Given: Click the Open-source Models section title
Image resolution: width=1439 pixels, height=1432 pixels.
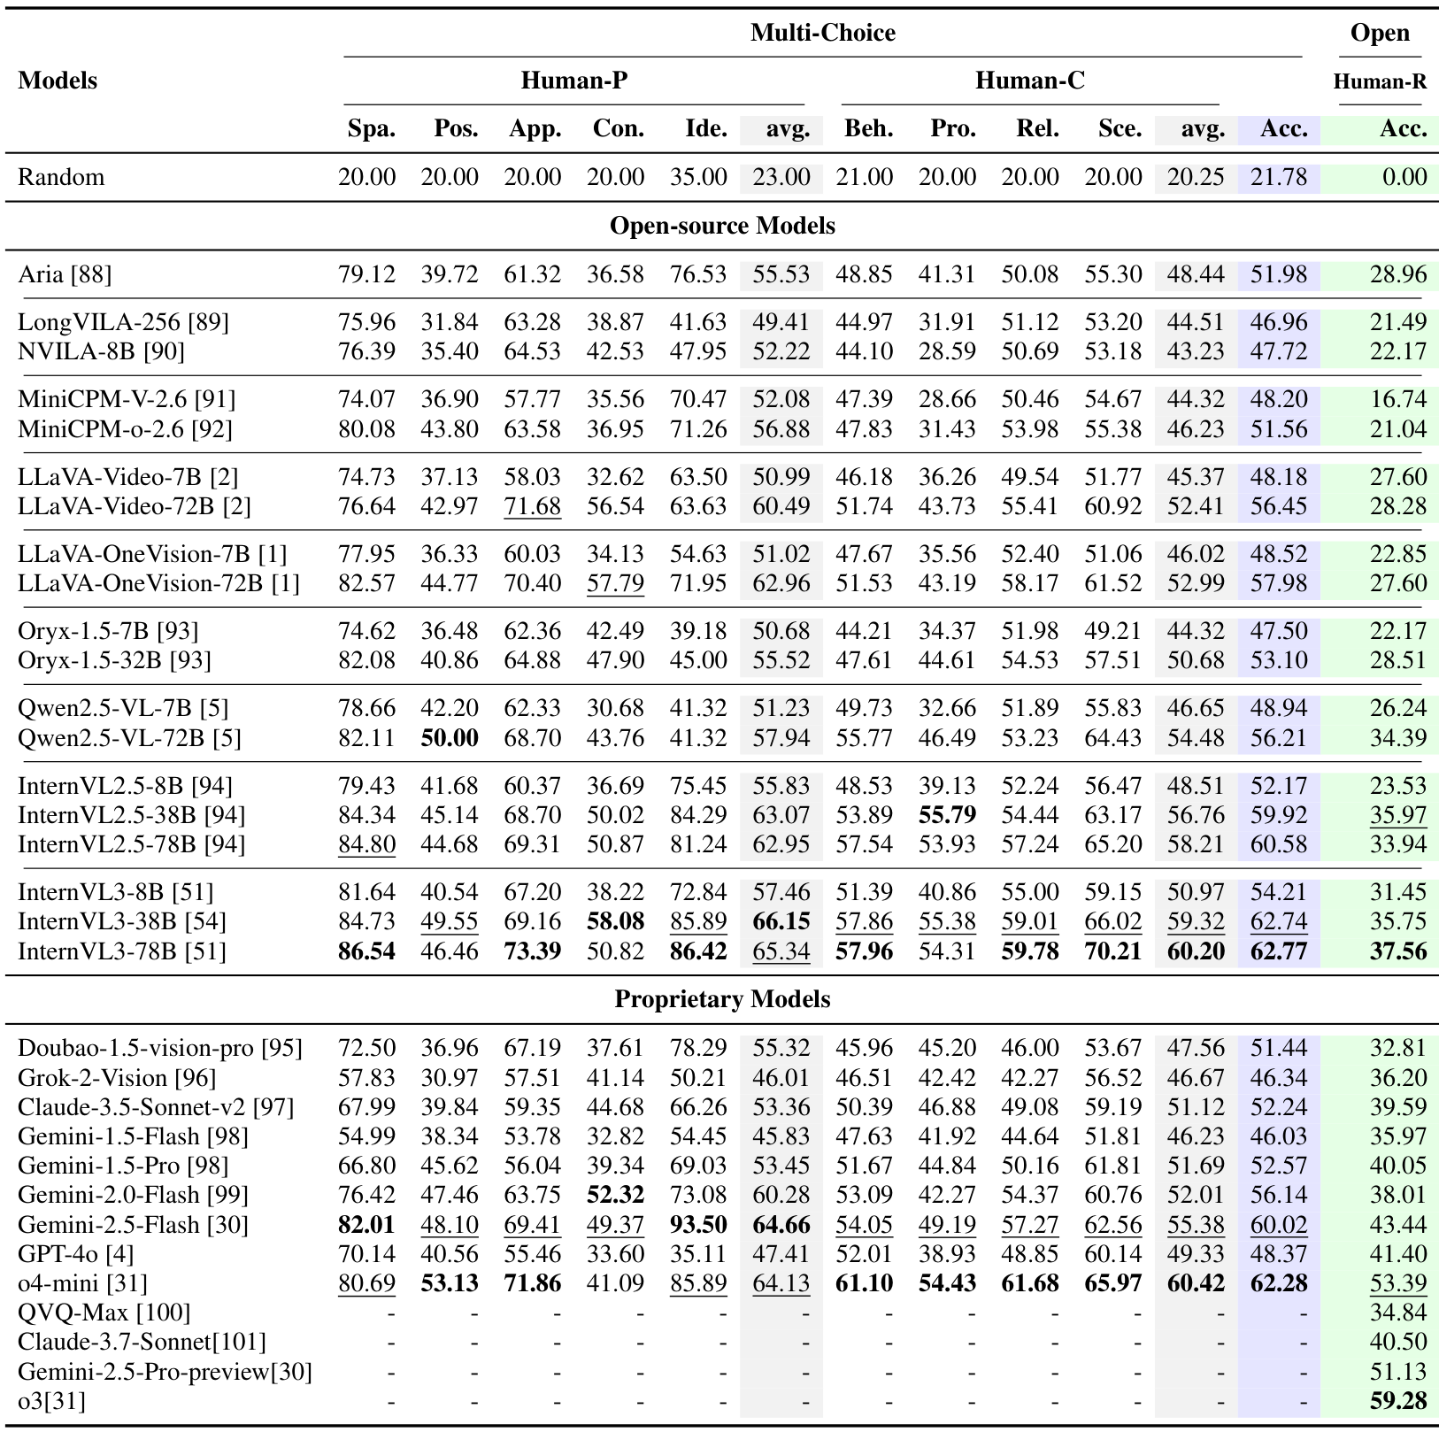Looking at the screenshot, I should point(722,226).
